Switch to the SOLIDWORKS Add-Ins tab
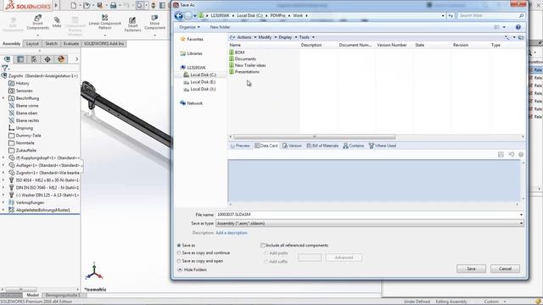 104,43
